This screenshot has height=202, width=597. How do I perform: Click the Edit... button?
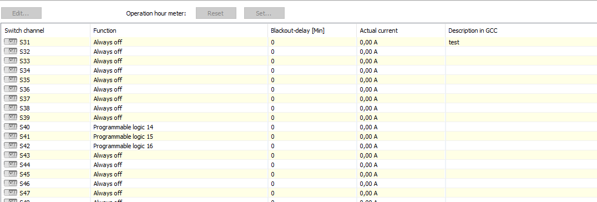coord(21,13)
